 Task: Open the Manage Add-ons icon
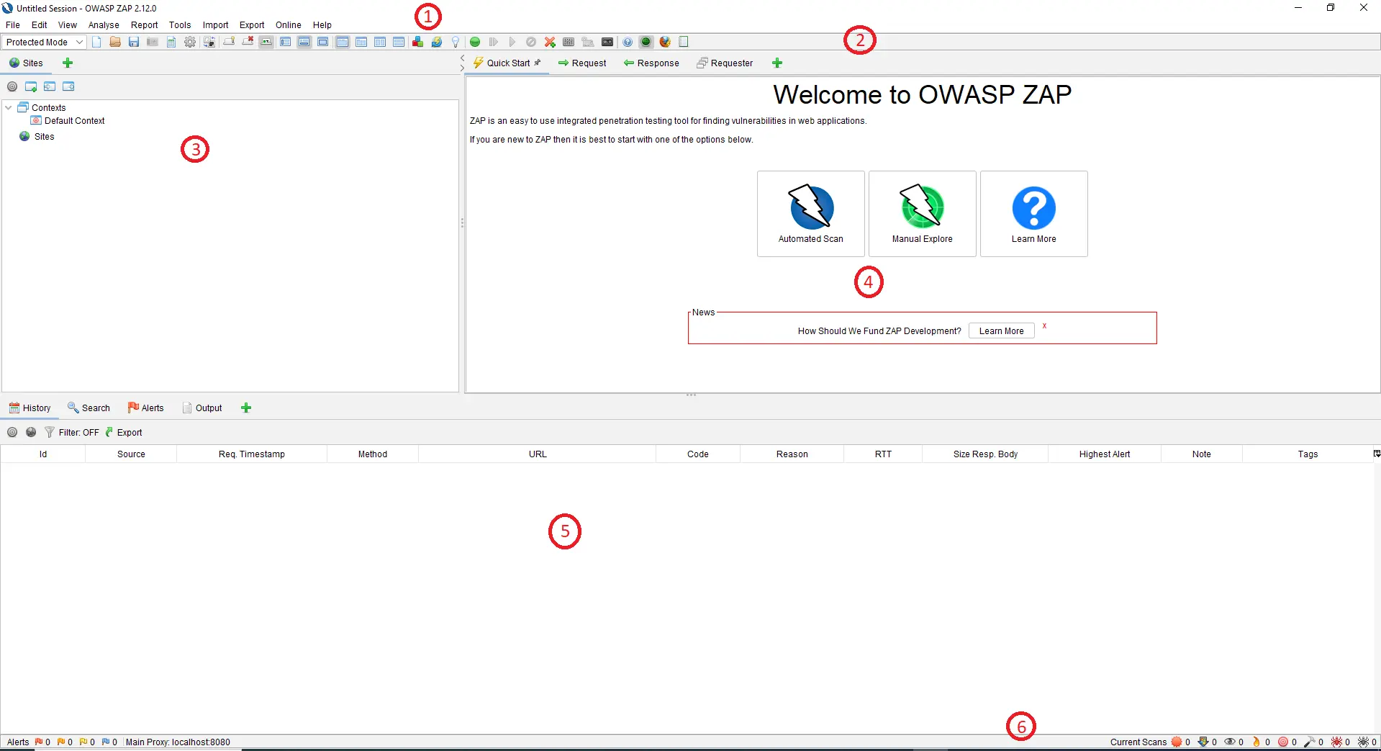[417, 42]
